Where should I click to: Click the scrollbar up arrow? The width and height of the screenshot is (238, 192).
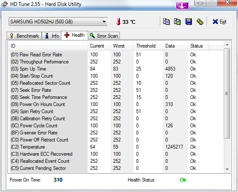pos(227,45)
